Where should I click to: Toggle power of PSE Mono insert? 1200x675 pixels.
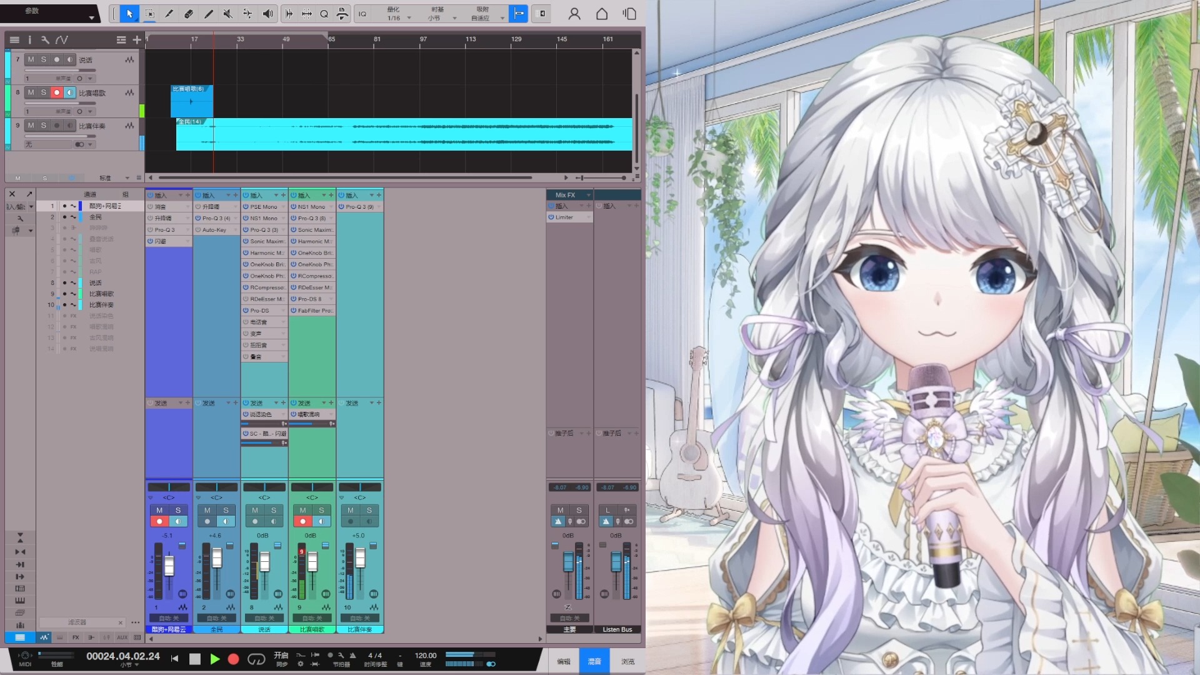246,207
